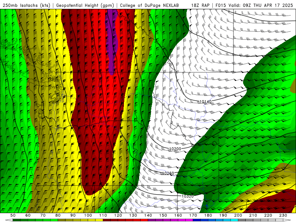
Task: Click the 200 value on the color scale
Action: 238,215
